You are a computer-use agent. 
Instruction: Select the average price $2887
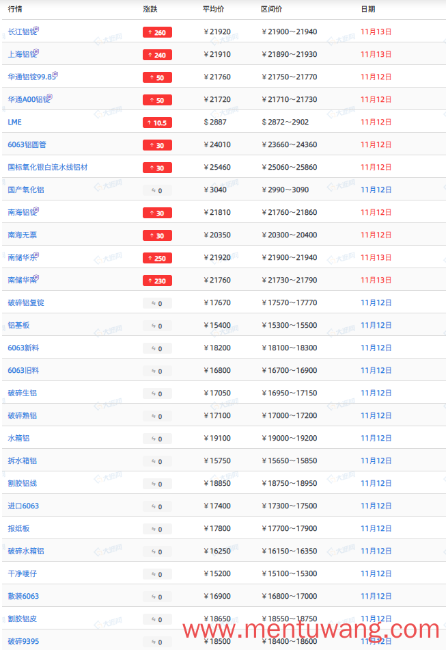click(215, 122)
